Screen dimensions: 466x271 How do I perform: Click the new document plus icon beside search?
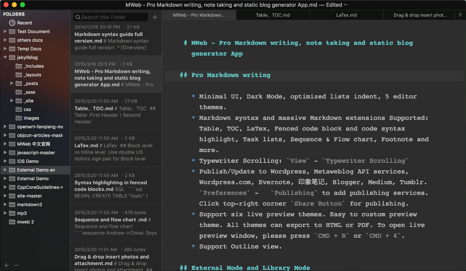tap(155, 17)
